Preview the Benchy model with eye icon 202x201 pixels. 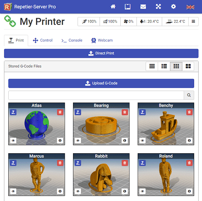coord(143,140)
